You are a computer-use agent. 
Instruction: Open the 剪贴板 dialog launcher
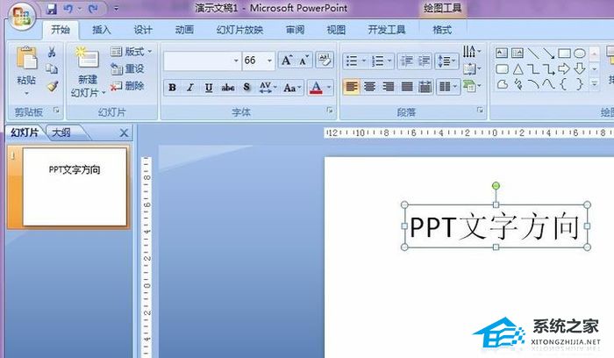click(x=57, y=111)
